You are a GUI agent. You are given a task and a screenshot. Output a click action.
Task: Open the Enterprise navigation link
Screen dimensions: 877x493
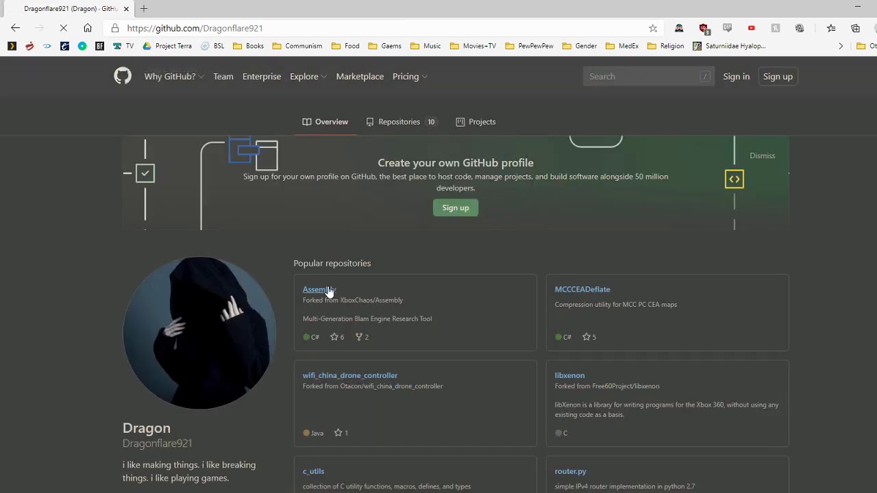pos(262,76)
